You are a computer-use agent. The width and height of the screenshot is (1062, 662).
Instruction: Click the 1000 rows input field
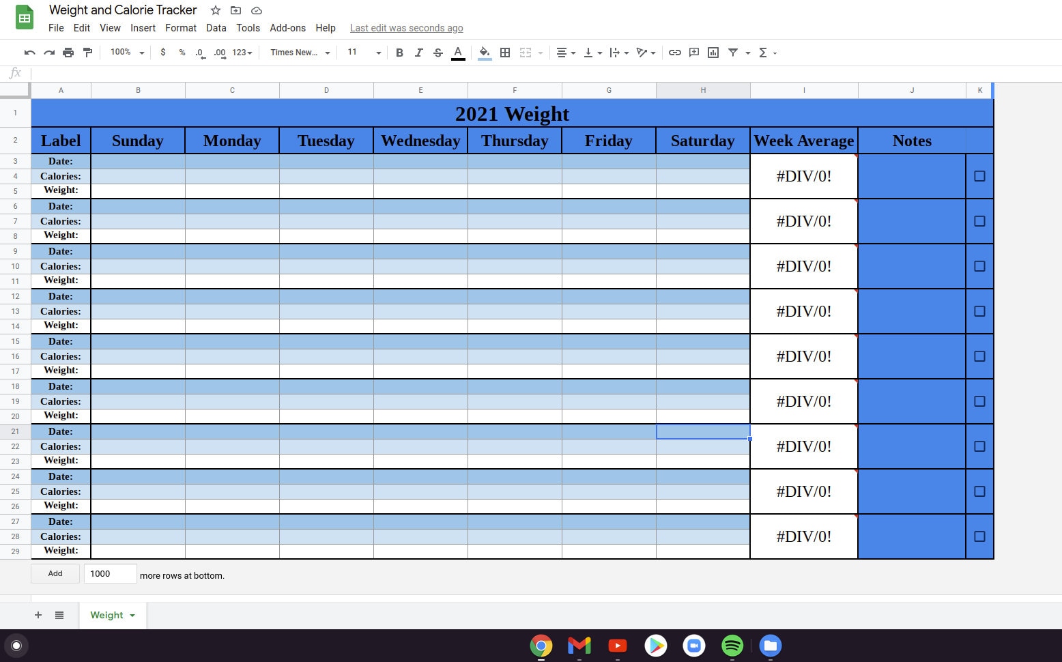(x=109, y=573)
